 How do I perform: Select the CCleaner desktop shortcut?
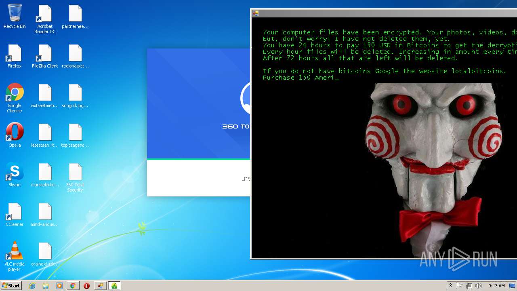point(15,215)
